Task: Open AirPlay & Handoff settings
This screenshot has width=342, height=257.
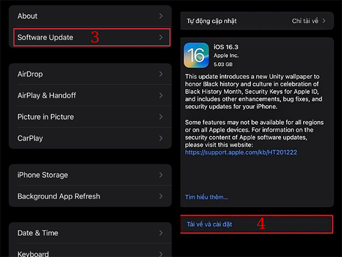Action: 90,95
